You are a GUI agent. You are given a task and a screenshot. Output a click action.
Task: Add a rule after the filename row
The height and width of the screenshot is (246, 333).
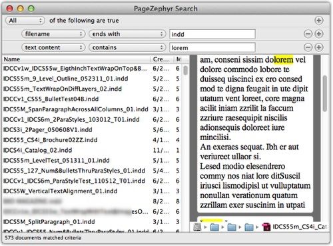tap(319, 34)
